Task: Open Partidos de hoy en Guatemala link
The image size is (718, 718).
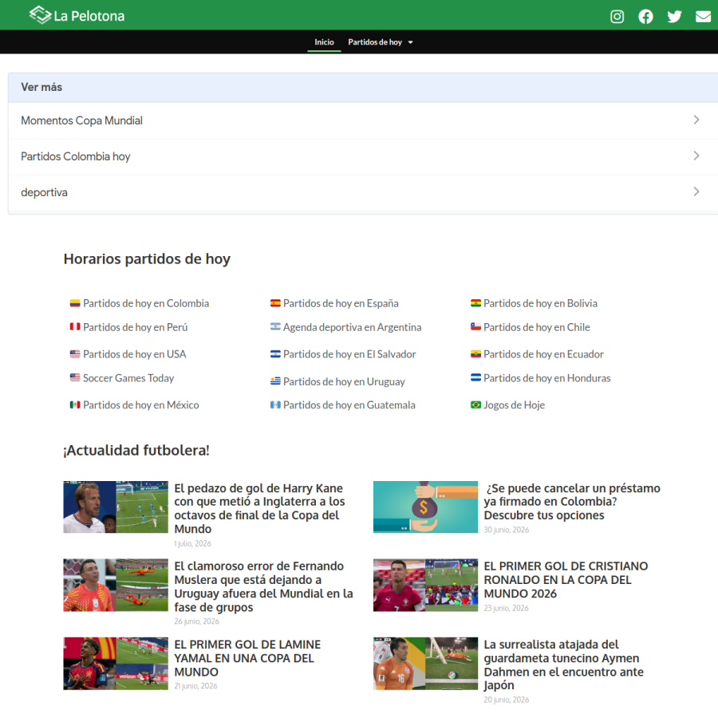Action: [349, 404]
